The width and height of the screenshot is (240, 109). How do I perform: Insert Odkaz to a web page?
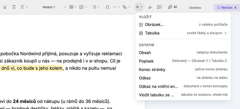click(183, 78)
